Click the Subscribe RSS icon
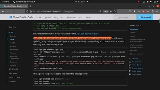This screenshot has height=90, width=160. click(x=129, y=59)
